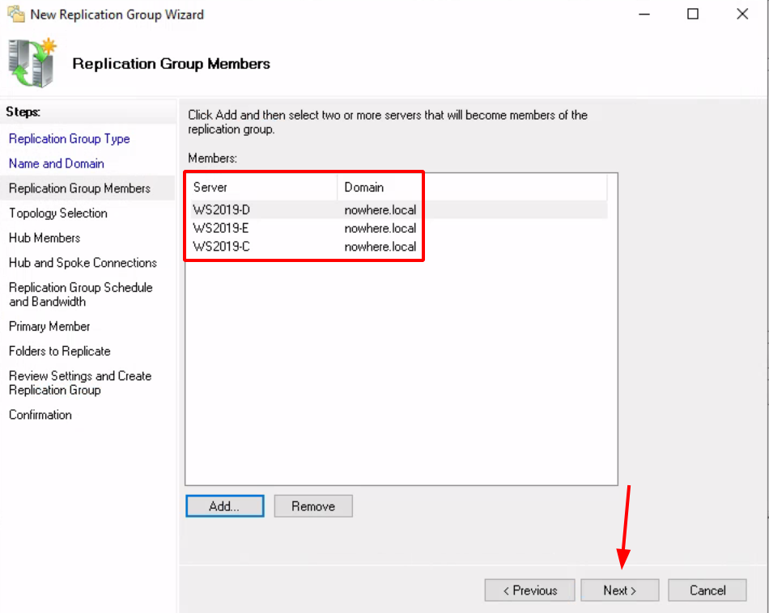Select Hub Members step
The height and width of the screenshot is (613, 769).
pyautogui.click(x=45, y=238)
